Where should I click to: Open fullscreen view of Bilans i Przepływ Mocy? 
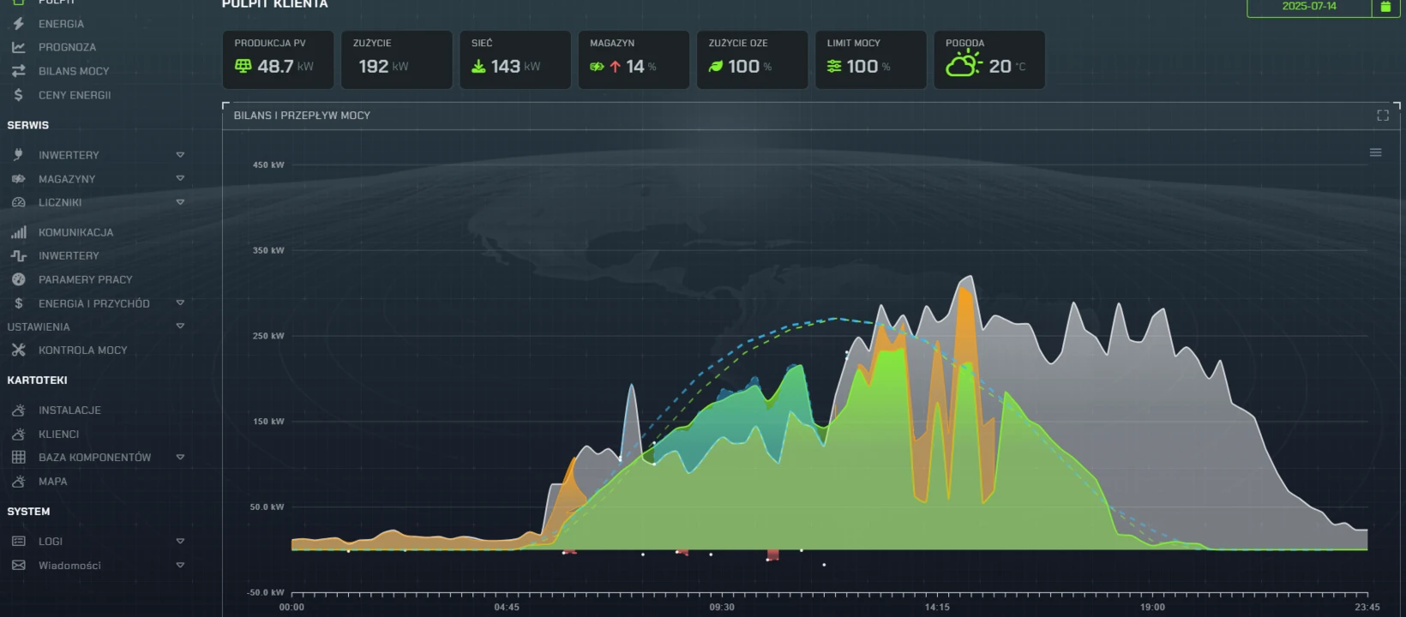pyautogui.click(x=1382, y=116)
